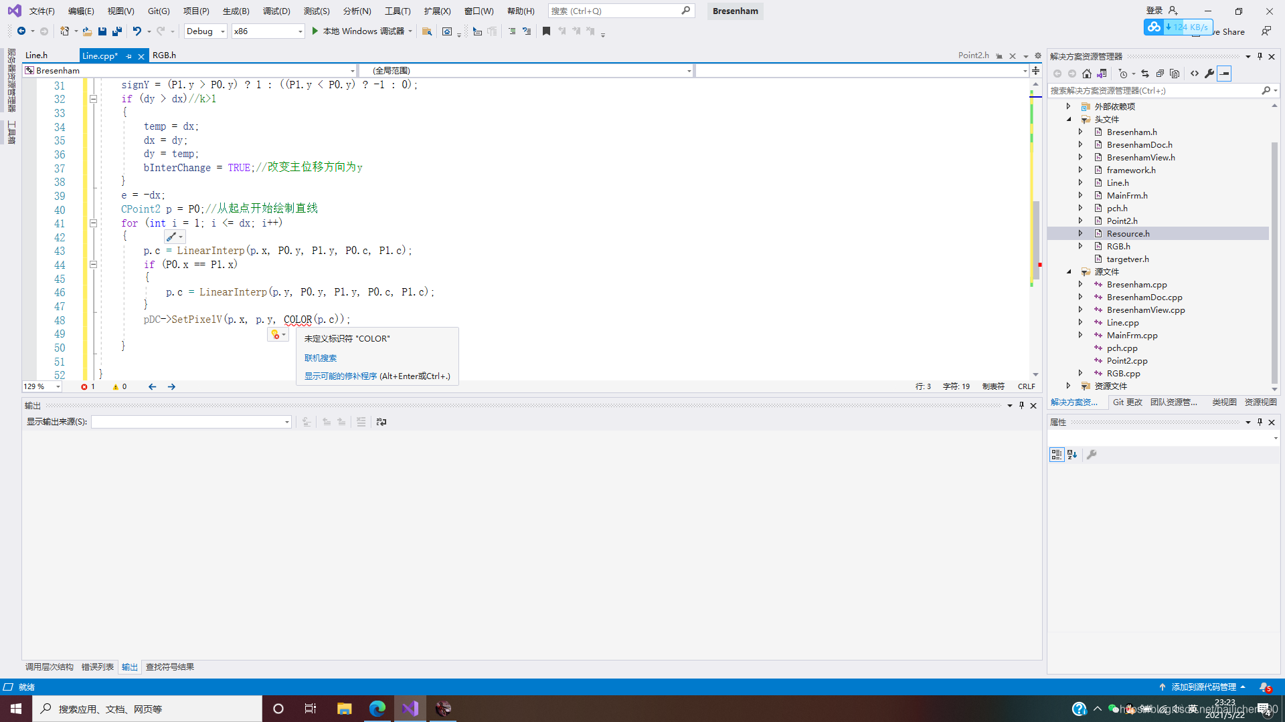Switch to the RGB.h editor tab
This screenshot has width=1285, height=722.
(164, 55)
